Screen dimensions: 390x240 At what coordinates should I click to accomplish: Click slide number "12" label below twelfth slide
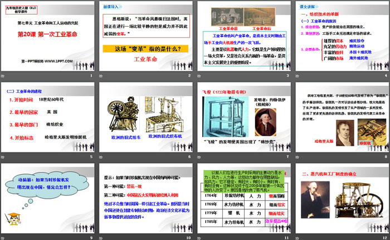(x=385, y=238)
